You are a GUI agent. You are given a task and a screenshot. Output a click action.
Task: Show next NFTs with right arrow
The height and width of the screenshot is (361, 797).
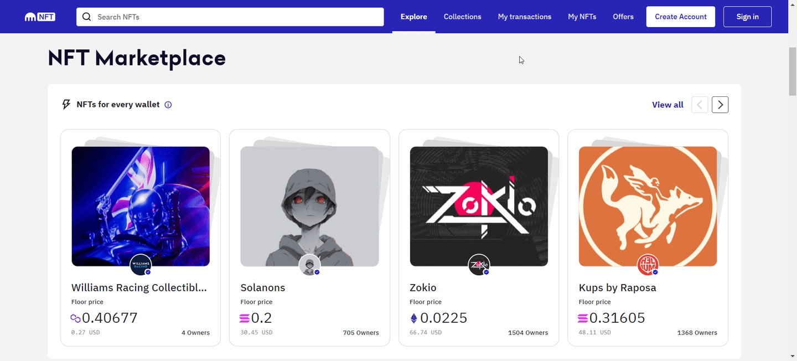click(720, 105)
